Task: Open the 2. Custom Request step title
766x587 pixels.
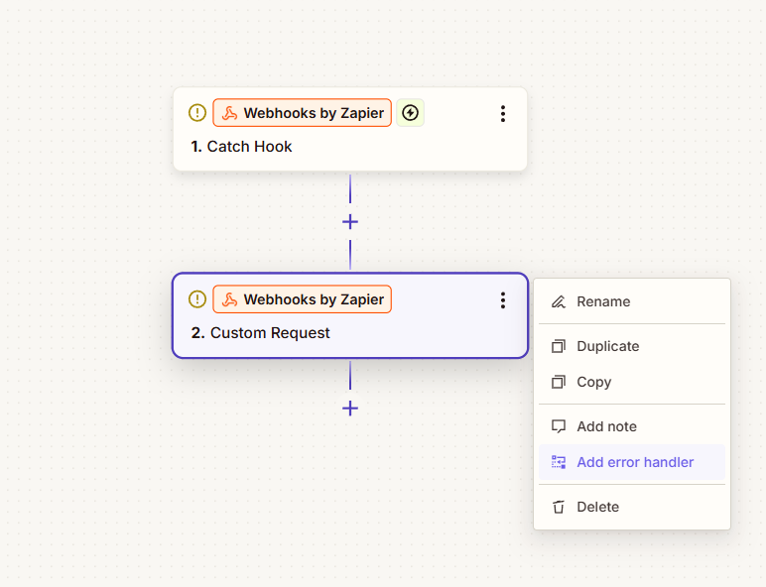Action: 261,333
